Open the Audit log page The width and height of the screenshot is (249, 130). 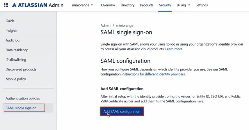click(x=13, y=40)
